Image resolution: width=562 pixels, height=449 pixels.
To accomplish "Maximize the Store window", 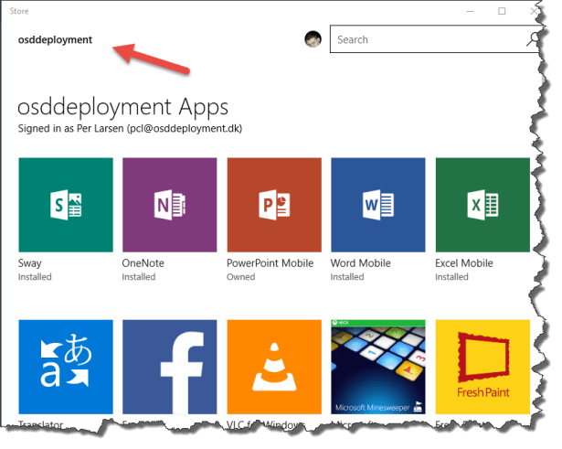I will 502,11.
